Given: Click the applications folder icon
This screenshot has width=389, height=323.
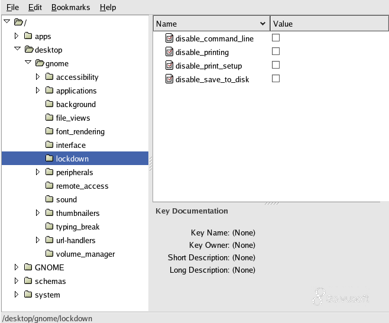Looking at the screenshot, I should [50, 90].
